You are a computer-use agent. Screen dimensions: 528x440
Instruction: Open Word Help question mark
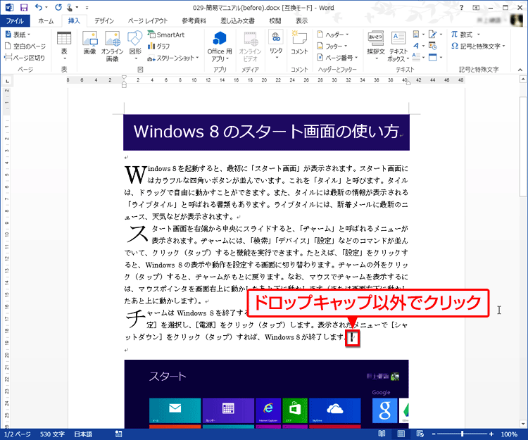click(461, 8)
